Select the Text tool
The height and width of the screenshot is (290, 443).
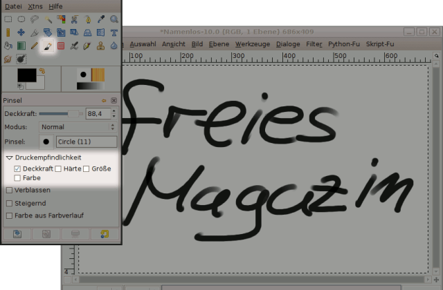click(x=114, y=32)
